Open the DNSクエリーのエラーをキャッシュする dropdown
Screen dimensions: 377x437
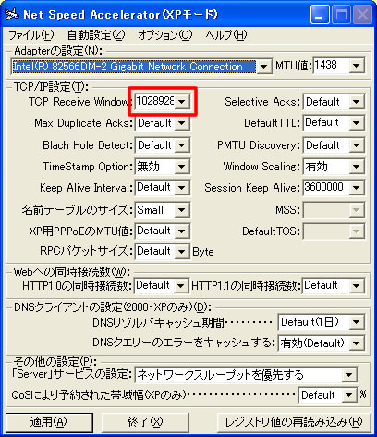(356, 343)
